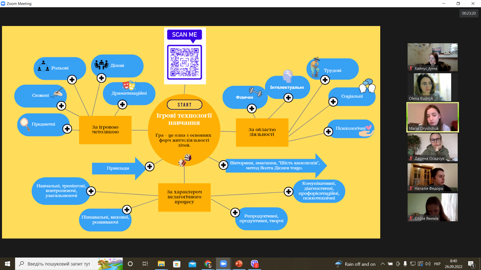
Task: Show hidden tray icons chevron
Action: (383, 264)
